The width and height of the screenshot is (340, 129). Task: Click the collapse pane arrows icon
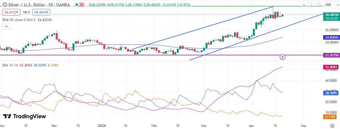point(312,5)
